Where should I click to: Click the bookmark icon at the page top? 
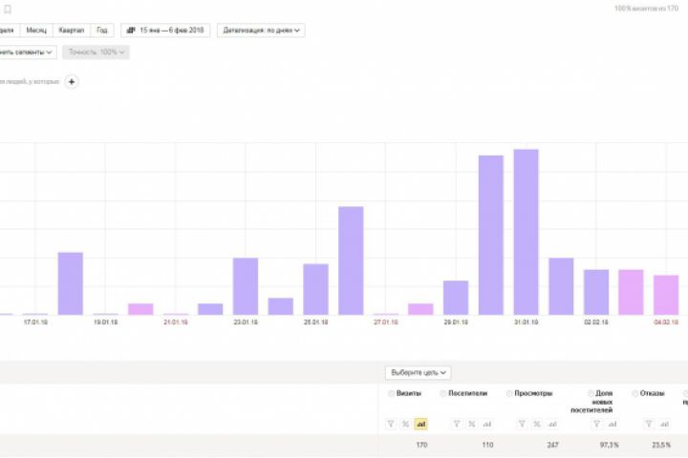tap(8, 9)
